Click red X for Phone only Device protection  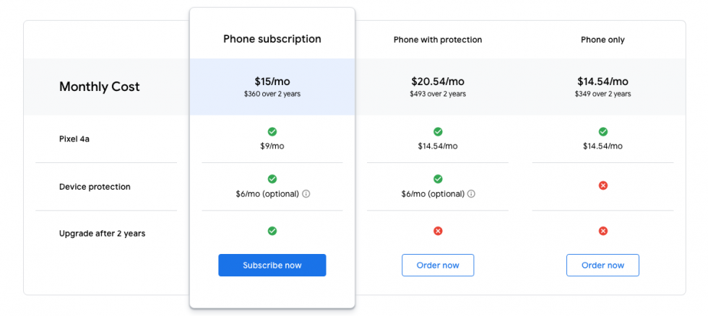tap(603, 185)
